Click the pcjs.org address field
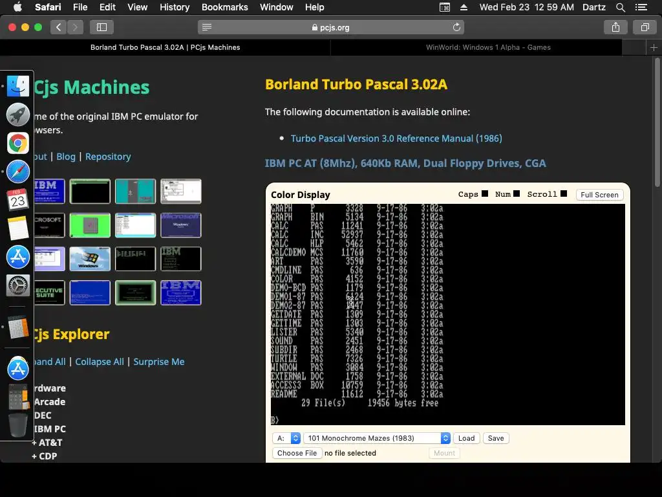 (331, 27)
